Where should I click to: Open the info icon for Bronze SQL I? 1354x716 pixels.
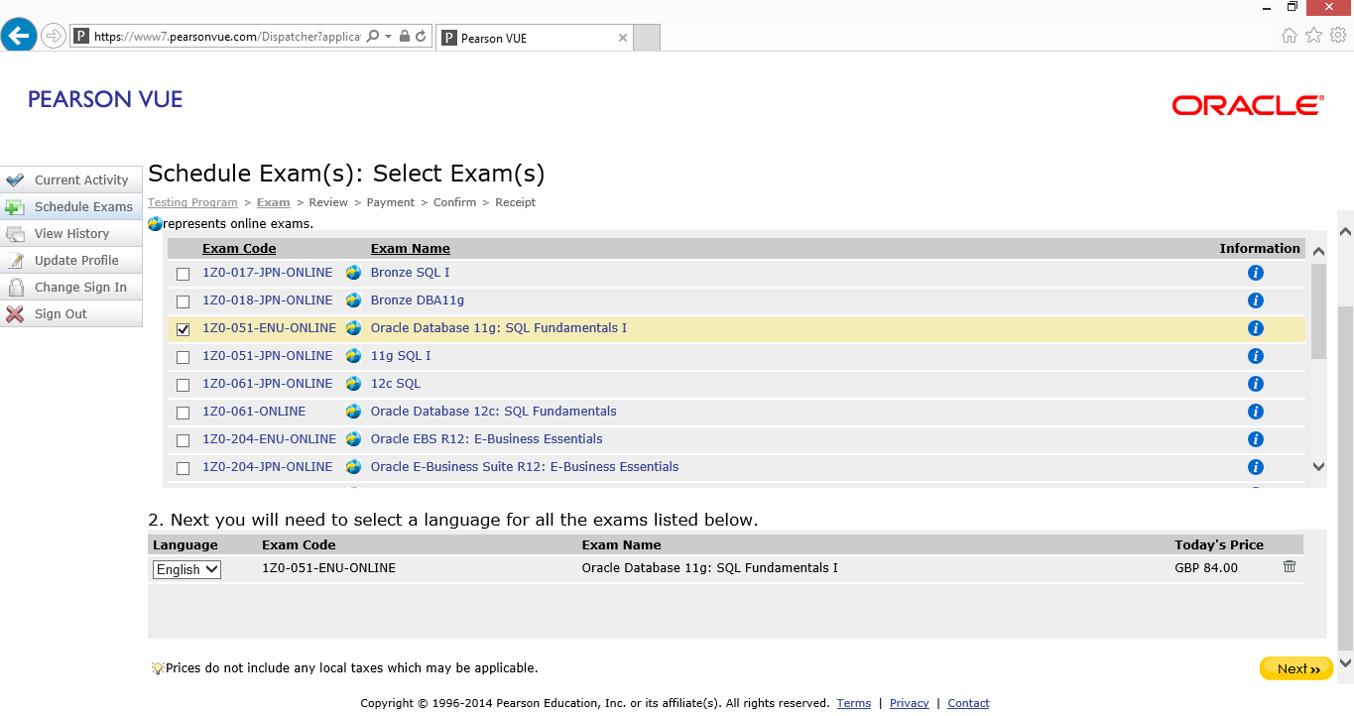[x=1255, y=272]
